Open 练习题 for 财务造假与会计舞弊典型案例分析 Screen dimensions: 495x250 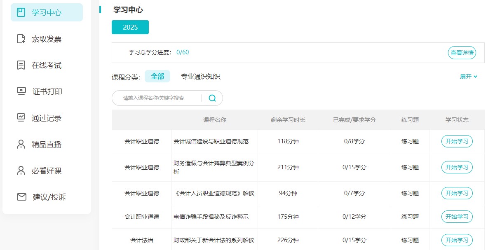pos(410,167)
